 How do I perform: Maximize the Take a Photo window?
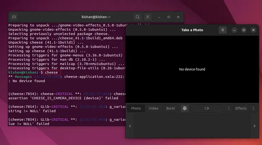pos(244,30)
